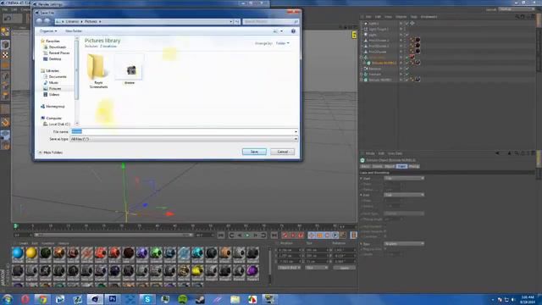Open the File menu in Object Manager
This screenshot has width=542, height=305.
pyautogui.click(x=368, y=17)
